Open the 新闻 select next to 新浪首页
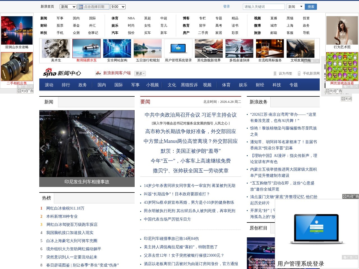 pos(68,7)
